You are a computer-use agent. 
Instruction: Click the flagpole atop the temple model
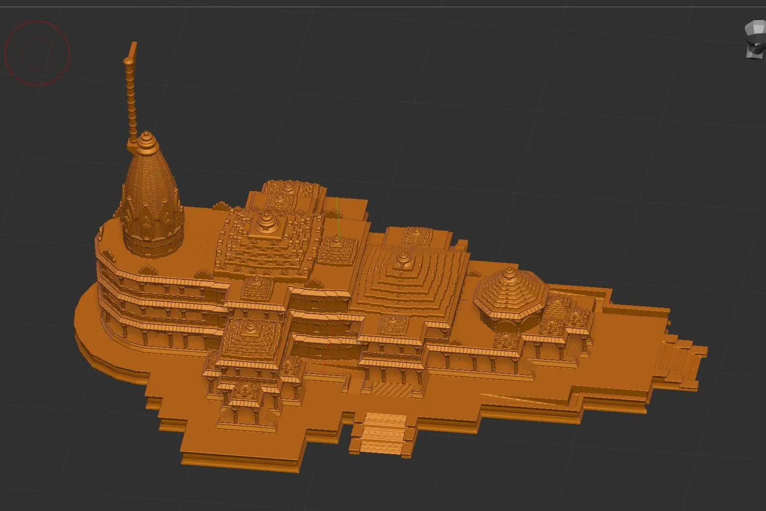click(130, 93)
